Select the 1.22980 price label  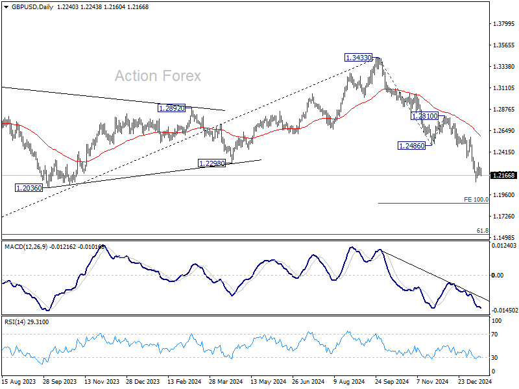(x=212, y=163)
